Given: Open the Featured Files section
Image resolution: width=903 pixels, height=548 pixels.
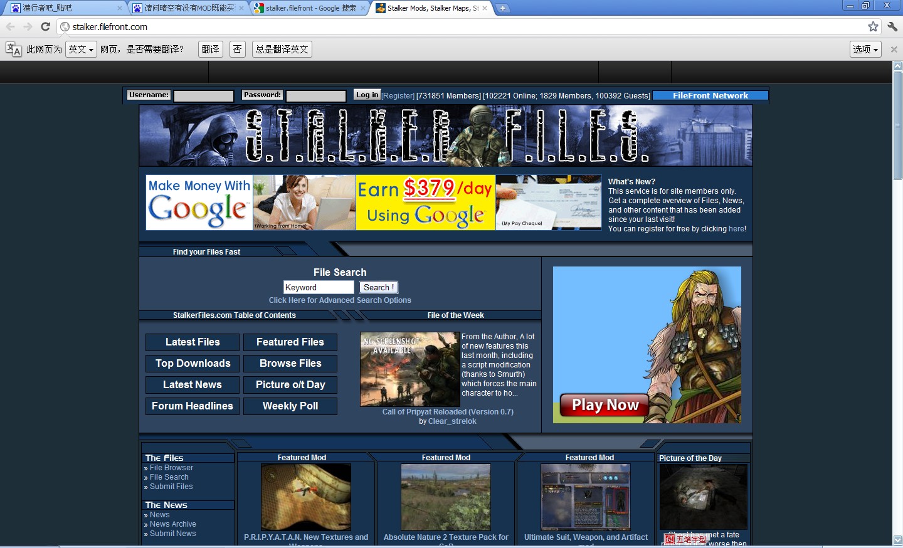Looking at the screenshot, I should pyautogui.click(x=290, y=342).
